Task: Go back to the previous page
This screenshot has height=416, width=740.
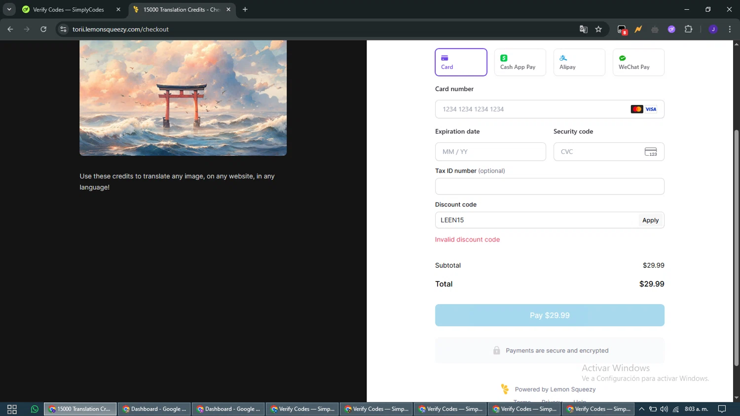Action: coord(10,29)
